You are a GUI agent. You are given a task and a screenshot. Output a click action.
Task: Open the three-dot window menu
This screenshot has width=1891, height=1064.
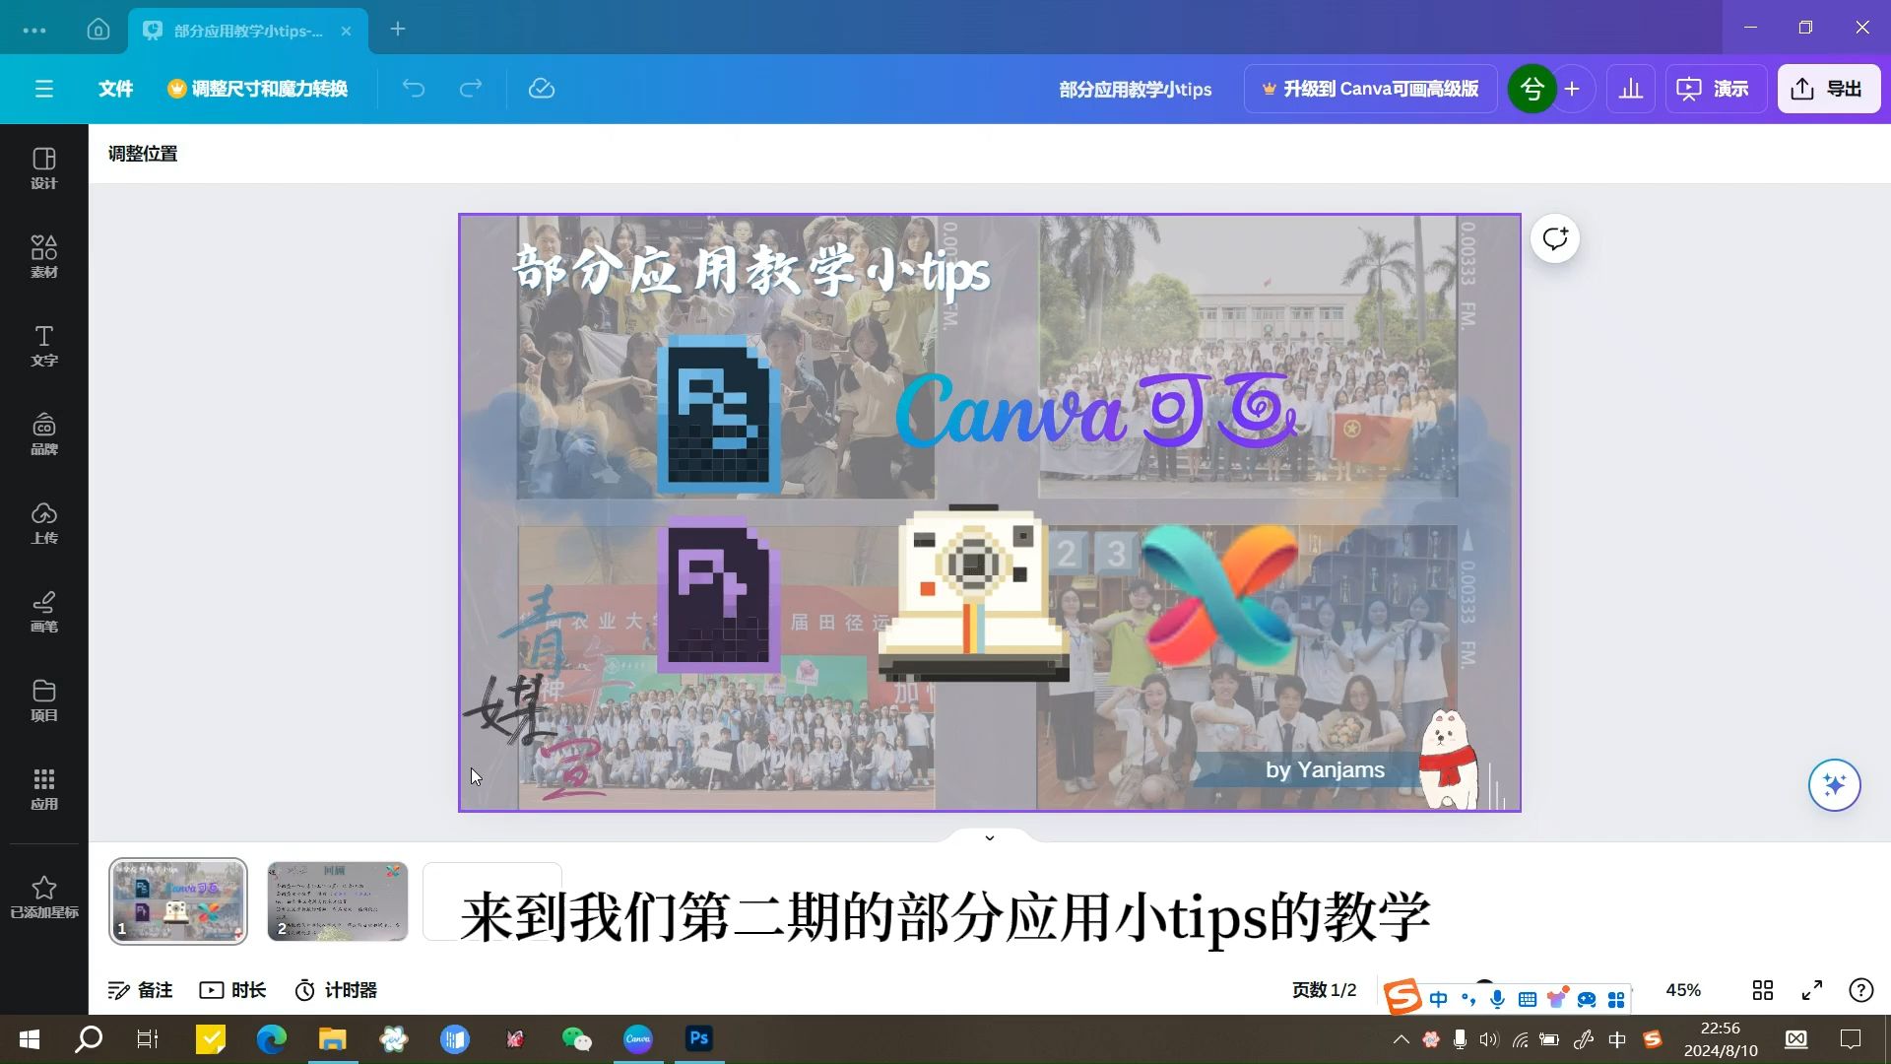click(x=34, y=31)
